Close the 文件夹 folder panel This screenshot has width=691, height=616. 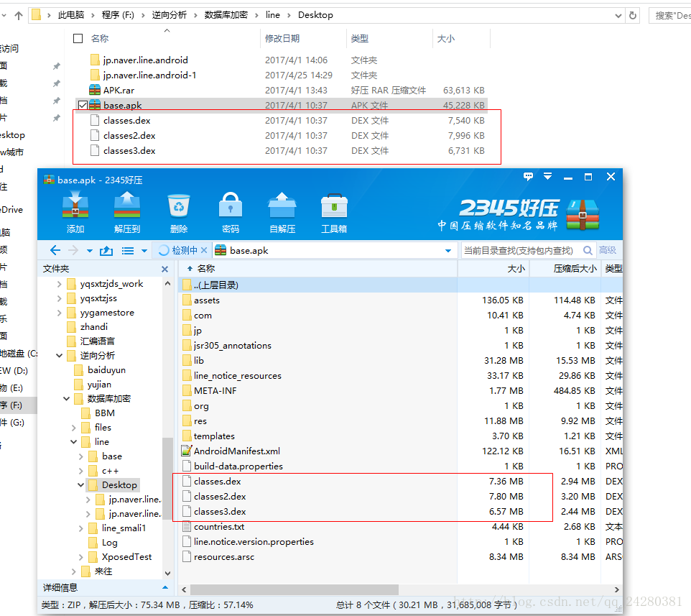[x=164, y=269]
